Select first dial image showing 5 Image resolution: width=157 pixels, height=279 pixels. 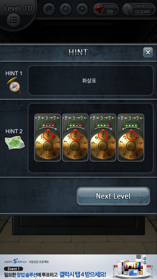[47, 137]
